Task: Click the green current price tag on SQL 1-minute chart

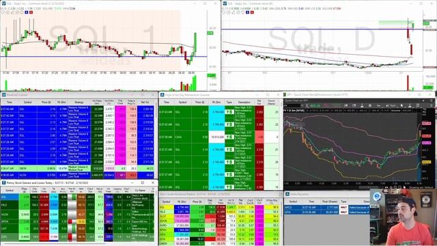Action: [x=210, y=33]
